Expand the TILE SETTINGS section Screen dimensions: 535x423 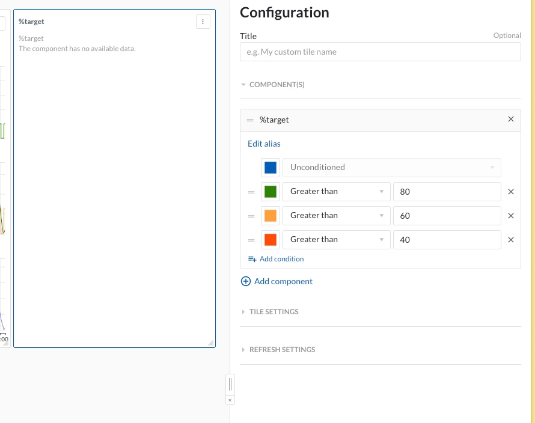click(x=274, y=312)
